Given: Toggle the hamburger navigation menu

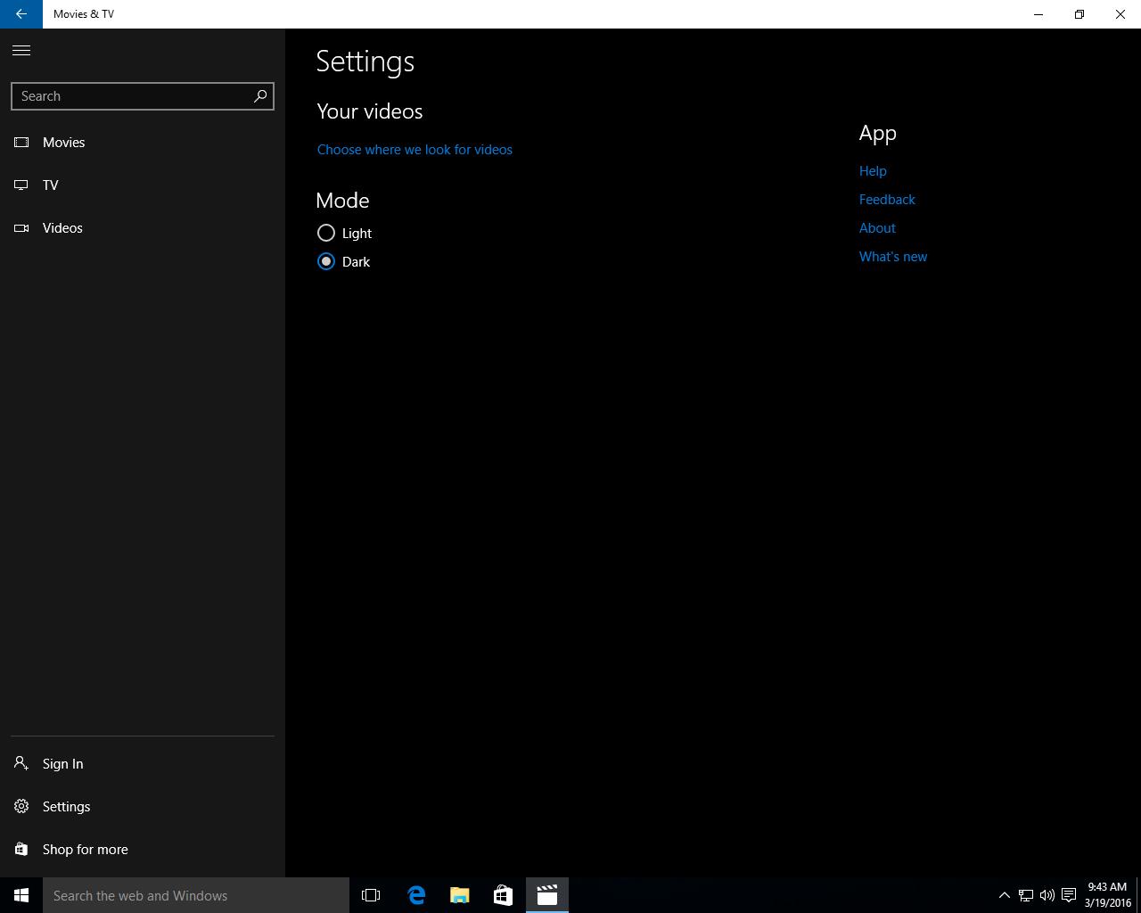Looking at the screenshot, I should 21,50.
